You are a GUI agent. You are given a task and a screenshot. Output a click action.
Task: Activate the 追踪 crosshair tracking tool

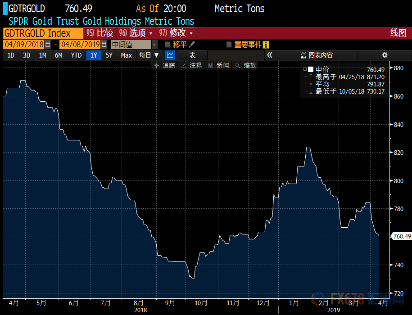pyautogui.click(x=165, y=65)
